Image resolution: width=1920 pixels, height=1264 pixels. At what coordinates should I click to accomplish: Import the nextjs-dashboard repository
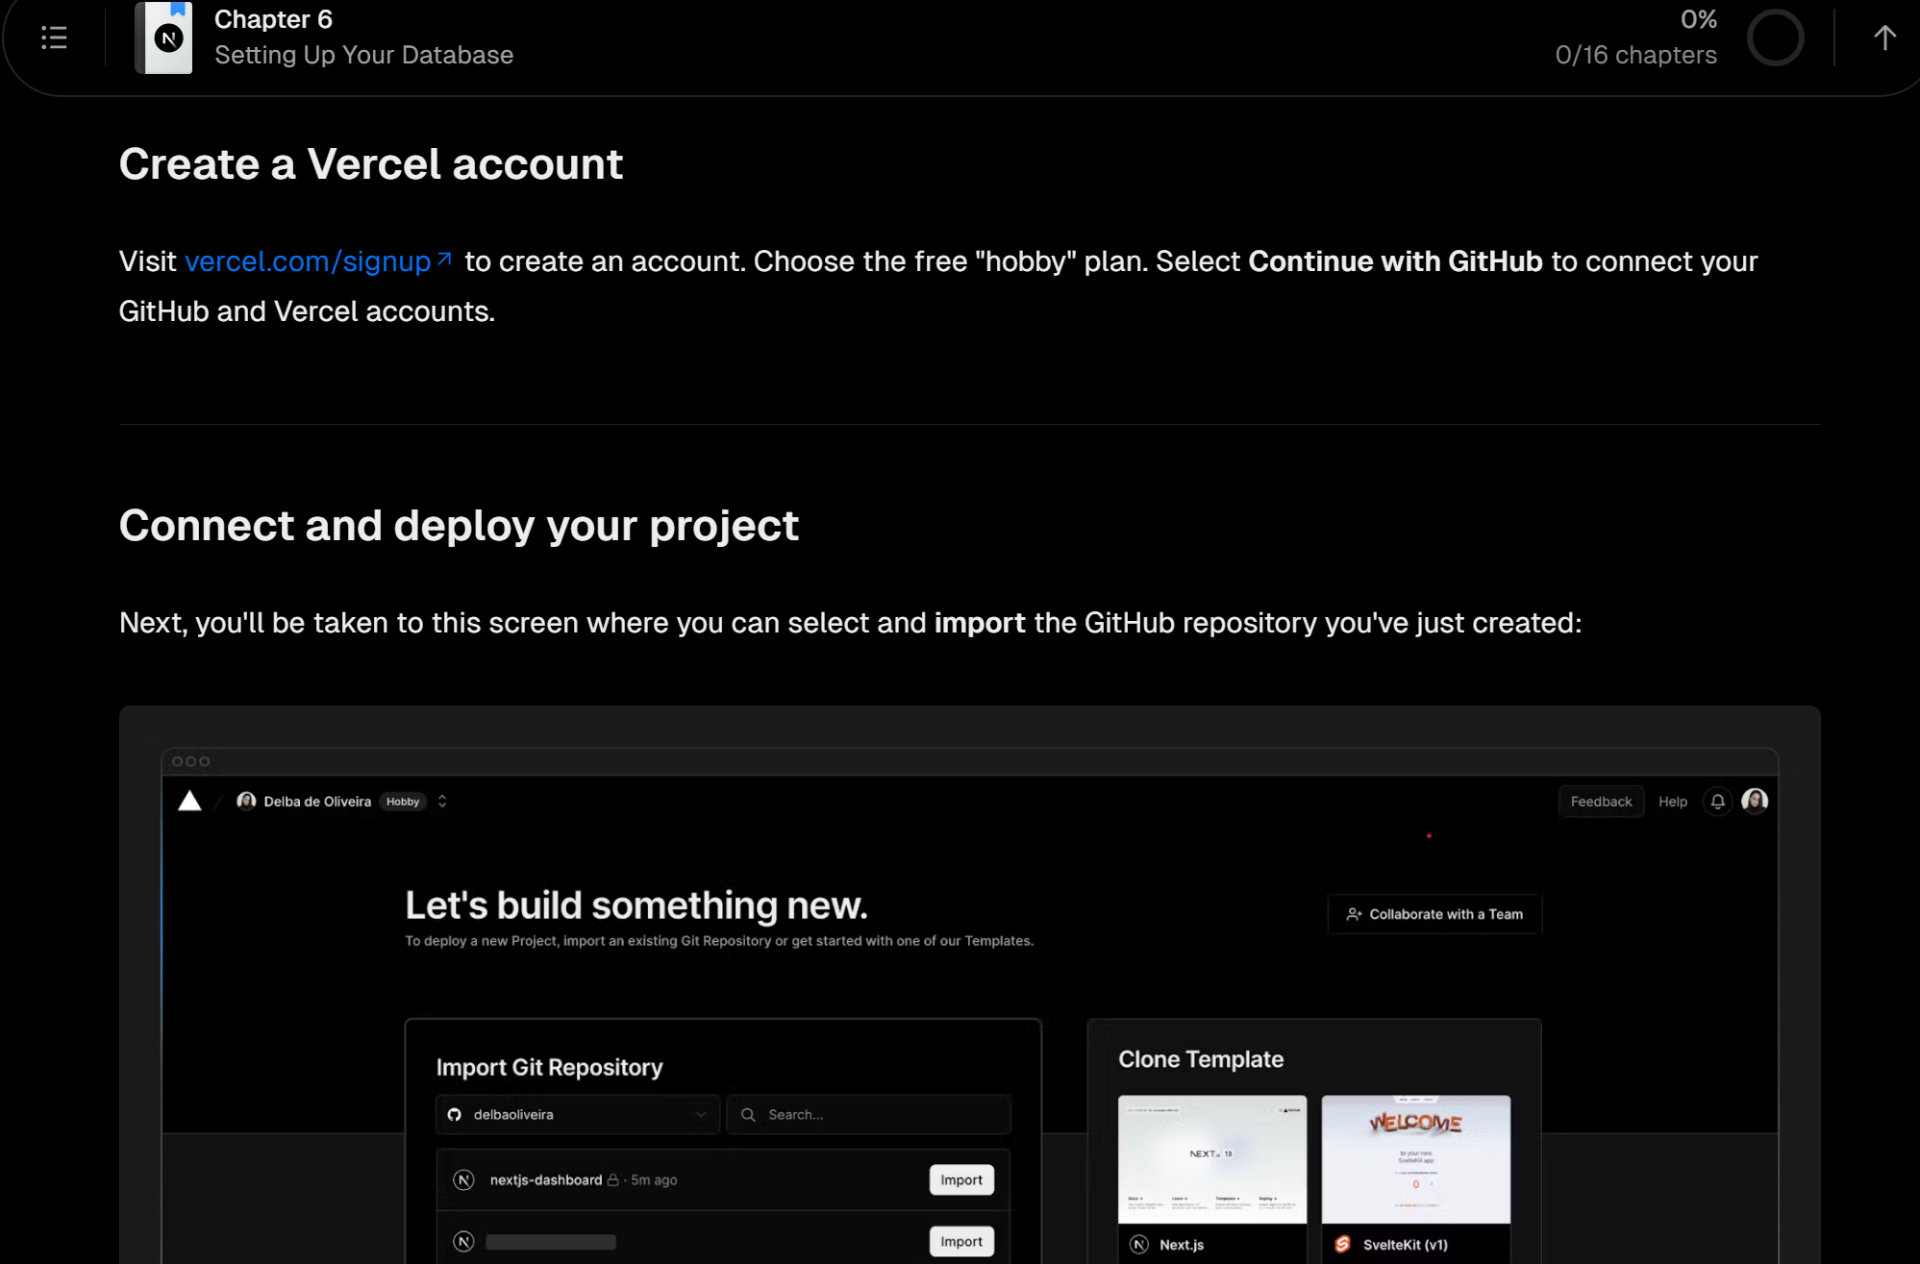click(x=961, y=1180)
